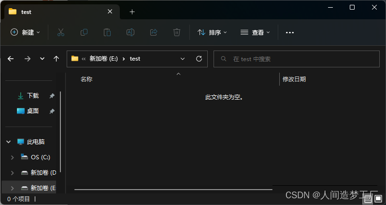
Task: Click the sidebar vertical scrollbar
Action: point(60,132)
